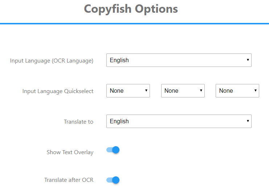Disable the Translate after OCR switch
This screenshot has height=196, width=269.
113,180
